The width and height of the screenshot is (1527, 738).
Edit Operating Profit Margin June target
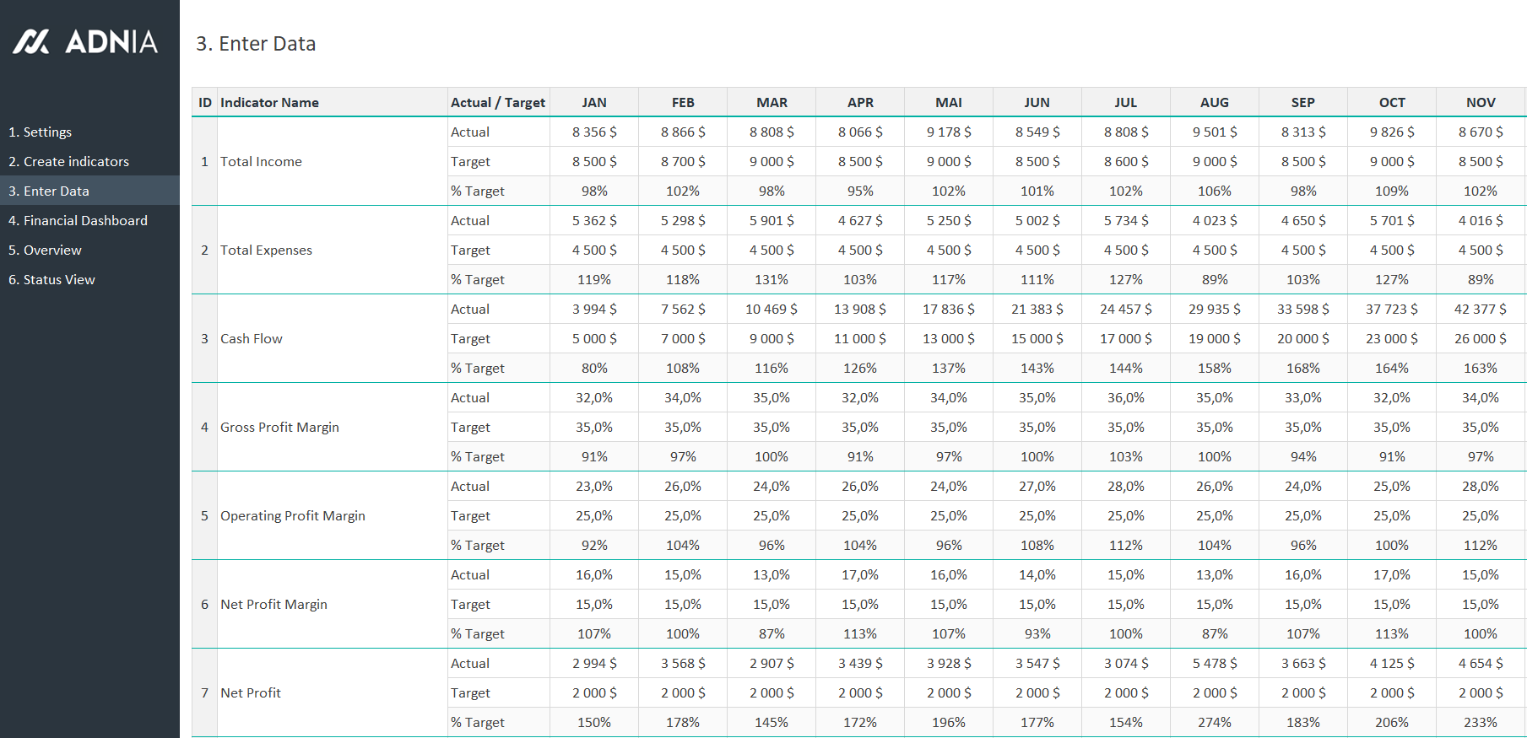click(1037, 516)
